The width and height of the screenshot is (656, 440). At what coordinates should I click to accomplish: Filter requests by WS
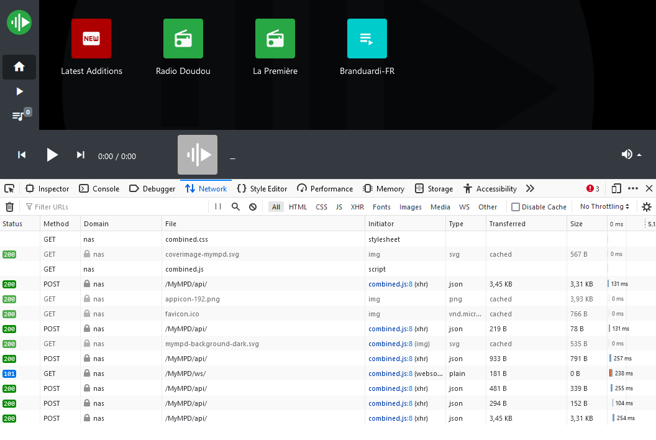(465, 207)
